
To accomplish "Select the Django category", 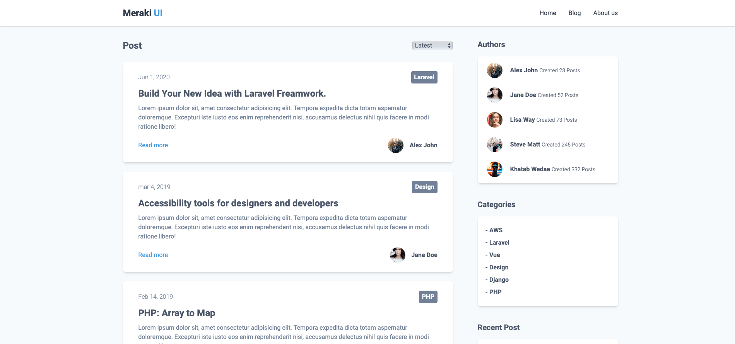I will (499, 280).
